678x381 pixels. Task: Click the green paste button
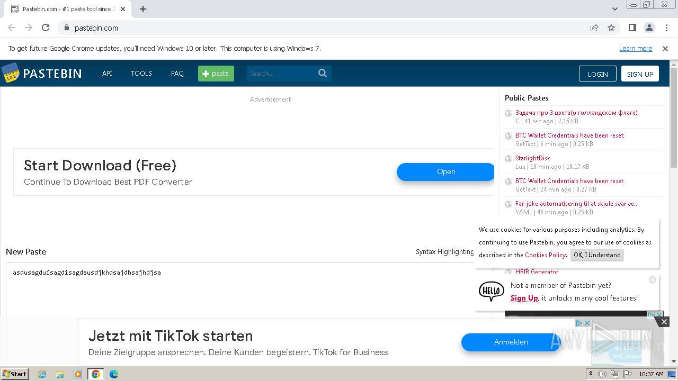coord(216,74)
